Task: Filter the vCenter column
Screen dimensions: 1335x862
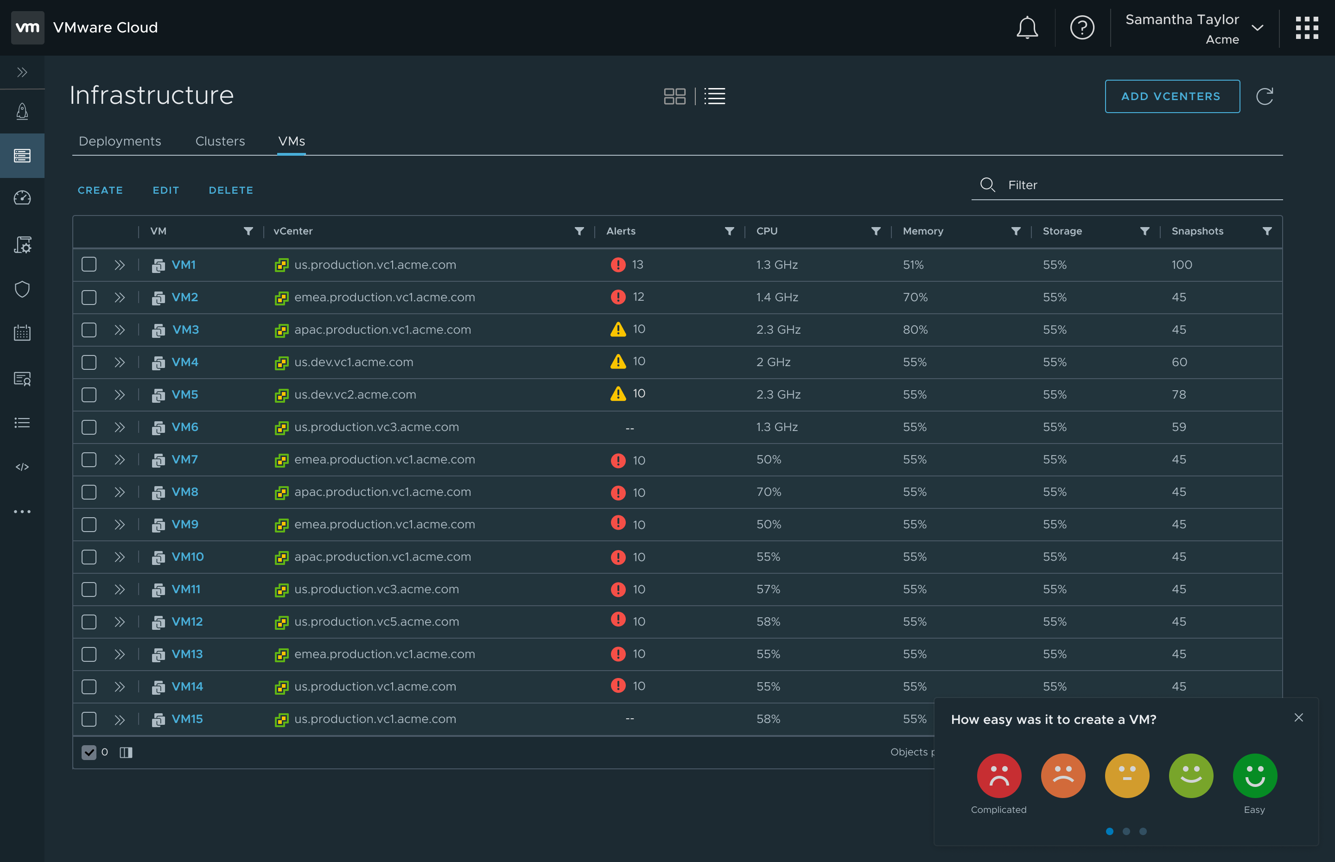Action: (579, 231)
